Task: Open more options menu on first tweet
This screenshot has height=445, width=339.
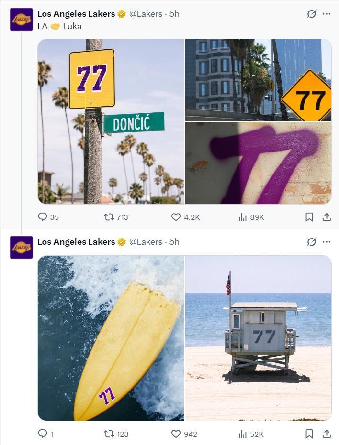Action: click(x=327, y=14)
